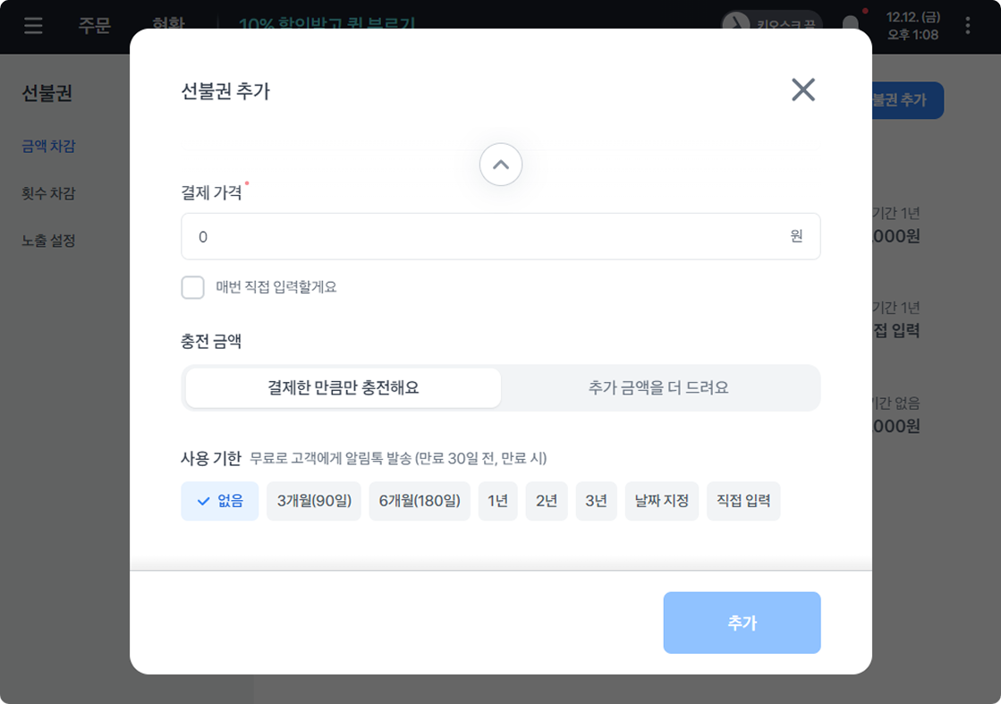Select 추가 금액을 더 드려요 option
1001x704 pixels.
coord(658,387)
